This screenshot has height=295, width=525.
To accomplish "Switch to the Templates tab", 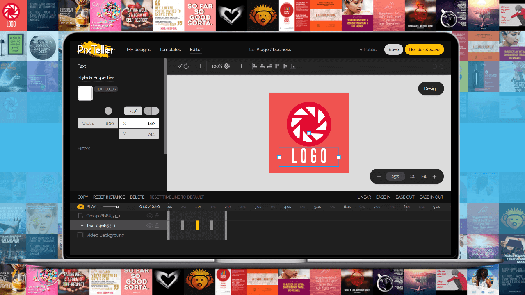I will coord(170,49).
